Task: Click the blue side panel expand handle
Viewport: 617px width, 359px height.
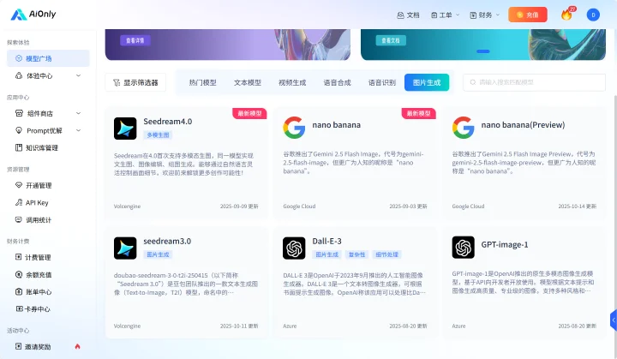Action: pos(614,320)
